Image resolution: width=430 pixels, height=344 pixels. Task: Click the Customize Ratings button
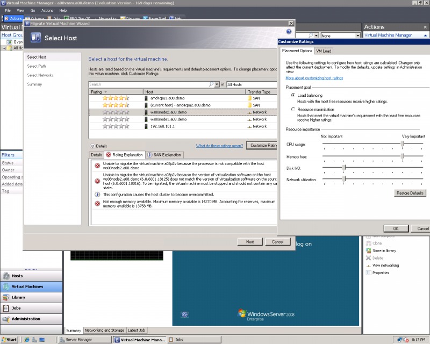262,145
